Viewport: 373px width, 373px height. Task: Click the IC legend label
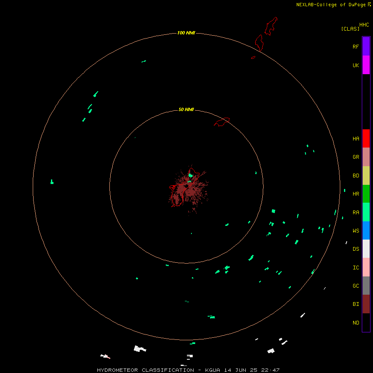point(356,268)
